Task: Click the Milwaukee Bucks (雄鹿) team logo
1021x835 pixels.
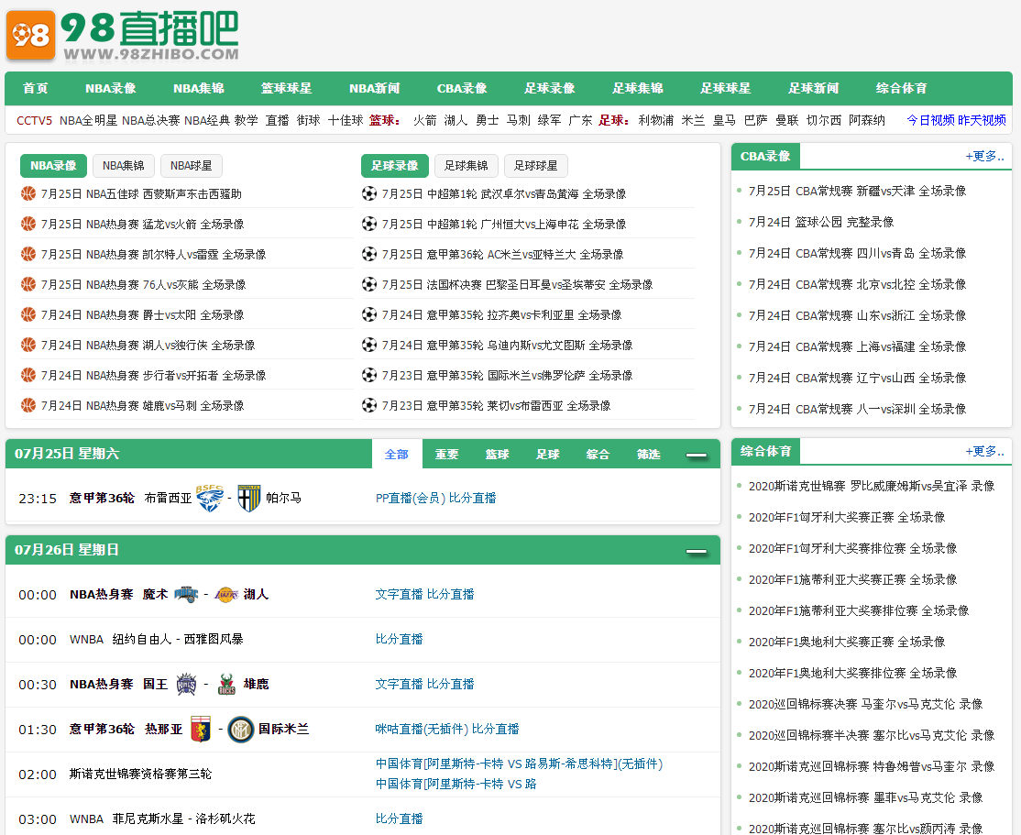Action: coord(226,684)
